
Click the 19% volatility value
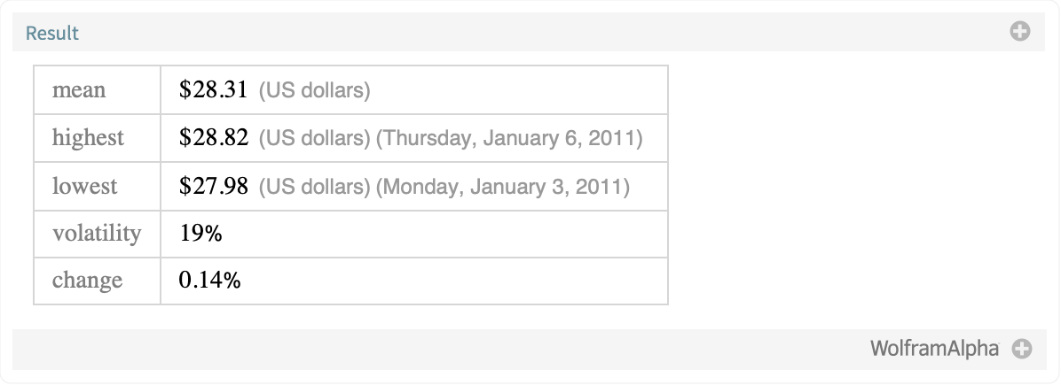(x=200, y=234)
